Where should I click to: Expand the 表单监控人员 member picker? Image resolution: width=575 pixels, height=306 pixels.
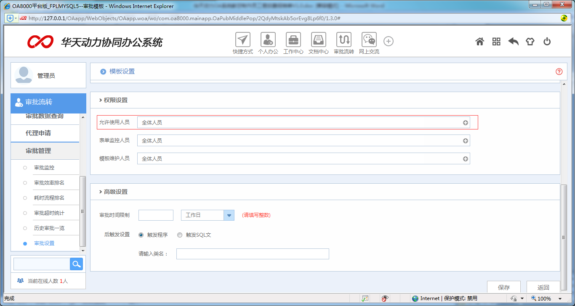[465, 140]
